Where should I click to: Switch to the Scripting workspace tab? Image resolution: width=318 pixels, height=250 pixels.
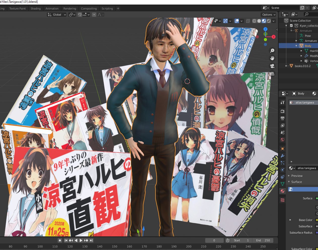[107, 9]
